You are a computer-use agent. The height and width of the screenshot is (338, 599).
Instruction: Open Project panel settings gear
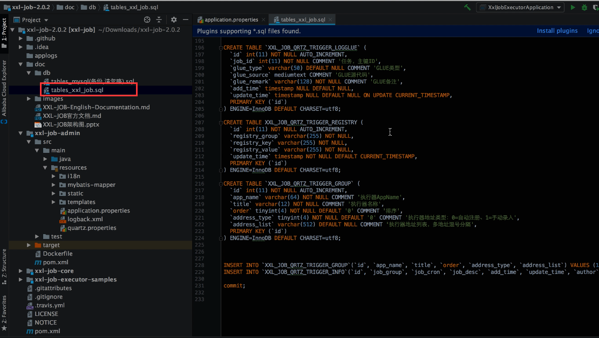(174, 20)
